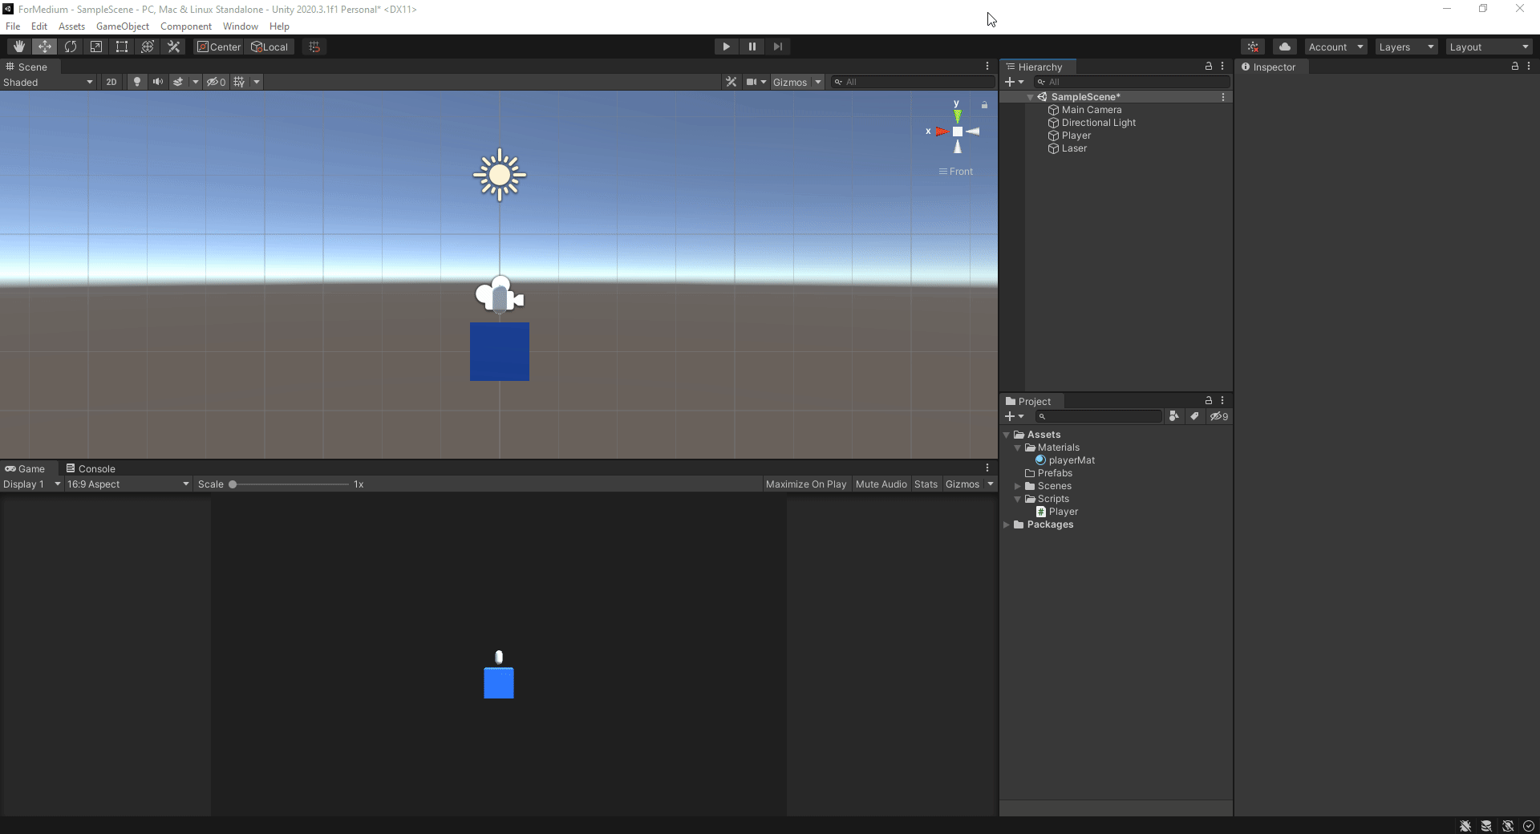Click Game view Gizmos button
The height and width of the screenshot is (834, 1540).
(962, 484)
